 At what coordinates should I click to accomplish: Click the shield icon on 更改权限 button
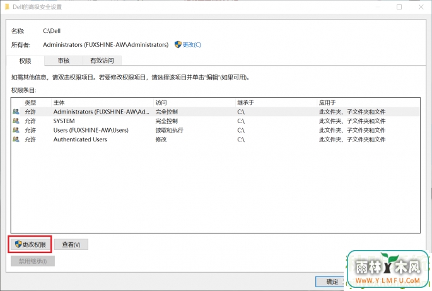click(x=18, y=244)
